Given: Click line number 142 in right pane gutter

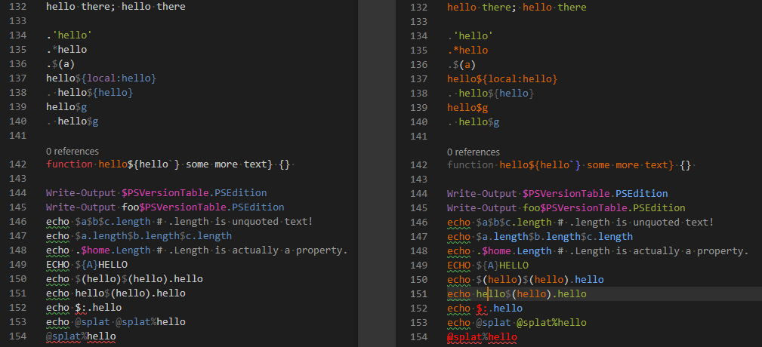Looking at the screenshot, I should pos(419,165).
